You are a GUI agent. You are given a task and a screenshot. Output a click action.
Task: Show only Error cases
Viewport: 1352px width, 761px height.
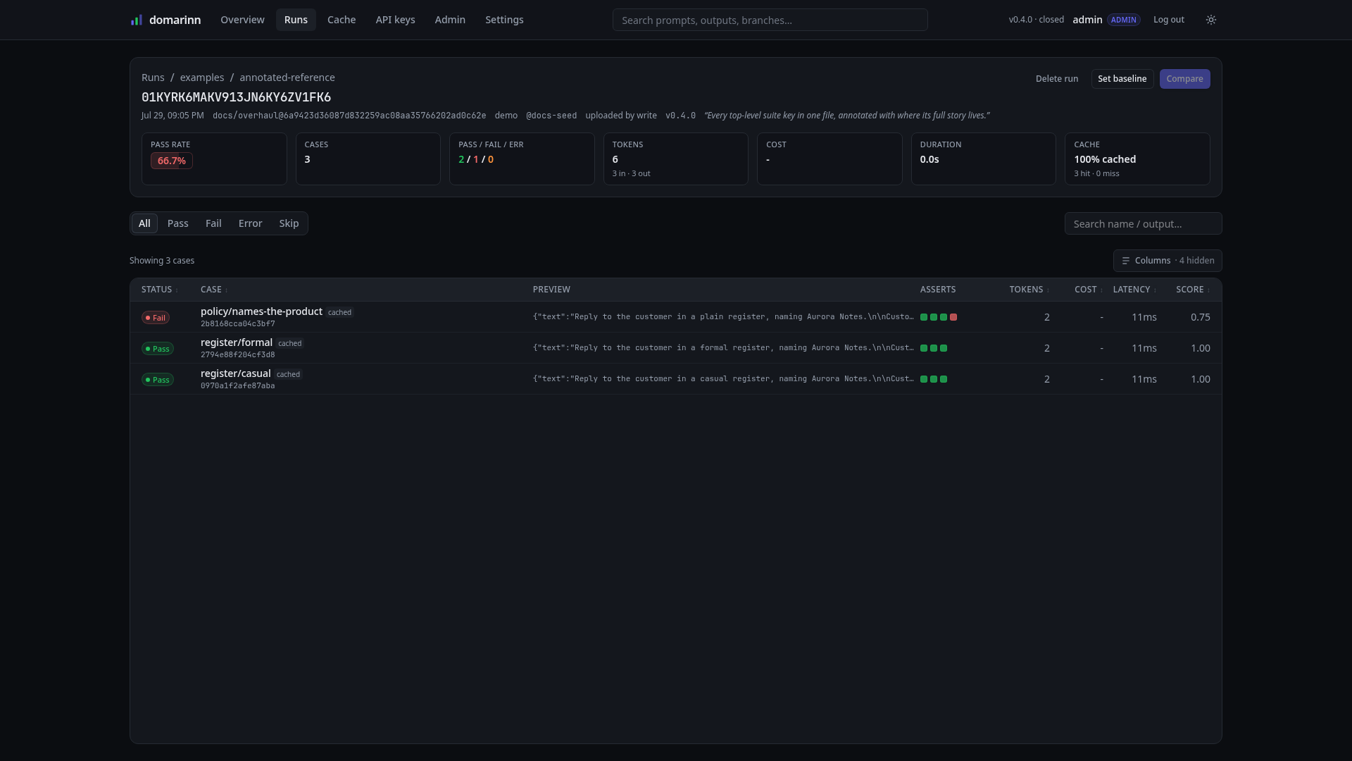click(x=250, y=223)
